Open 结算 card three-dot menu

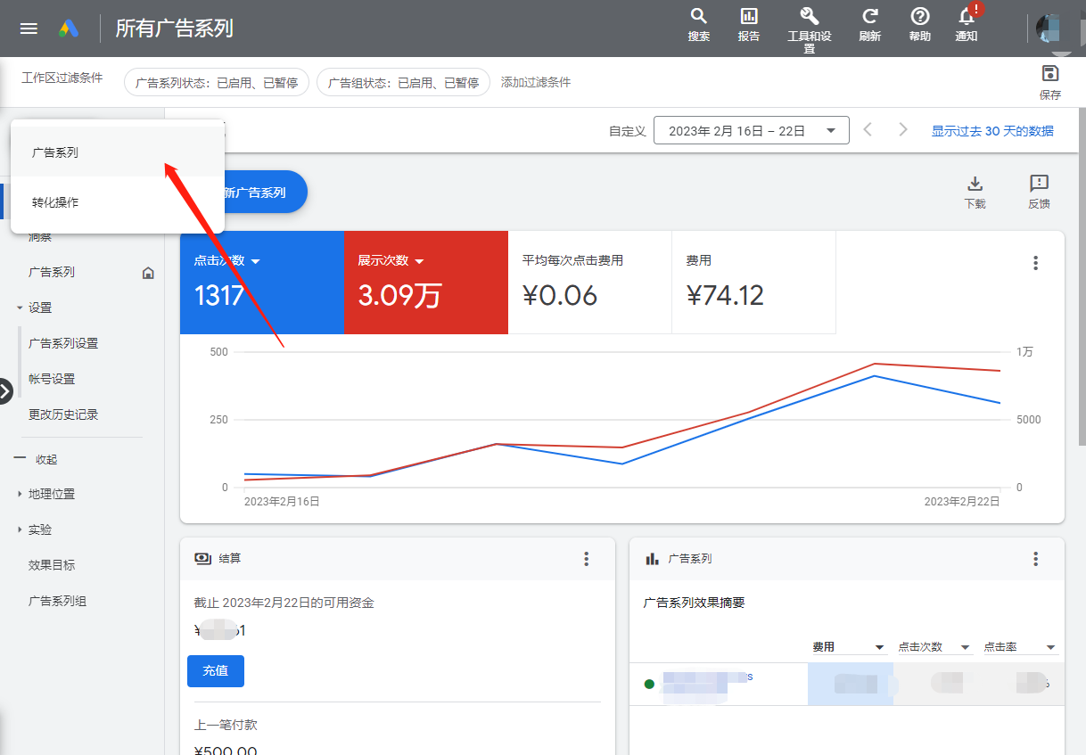[586, 559]
